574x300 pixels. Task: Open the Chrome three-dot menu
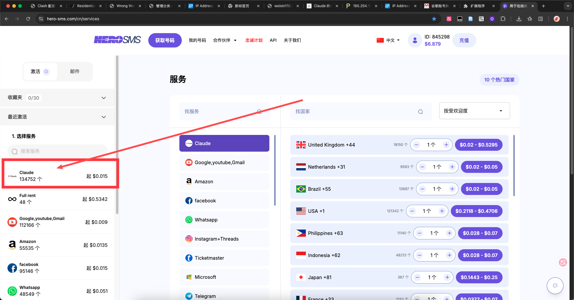point(567,19)
